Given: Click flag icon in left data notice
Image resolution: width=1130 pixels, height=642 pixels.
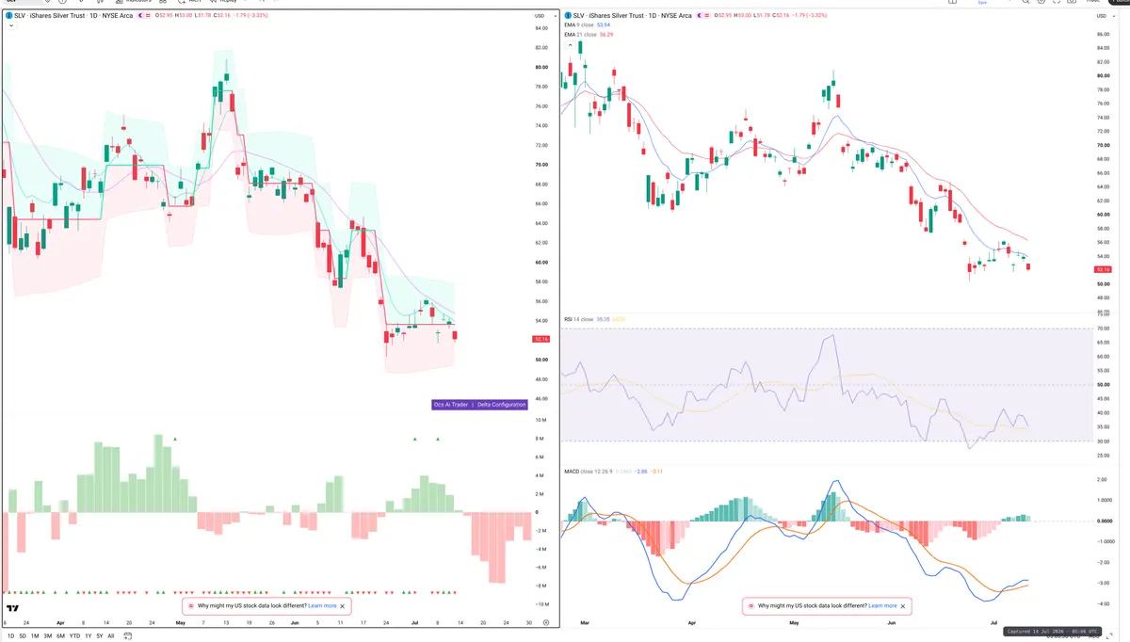Looking at the screenshot, I should click(x=190, y=606).
